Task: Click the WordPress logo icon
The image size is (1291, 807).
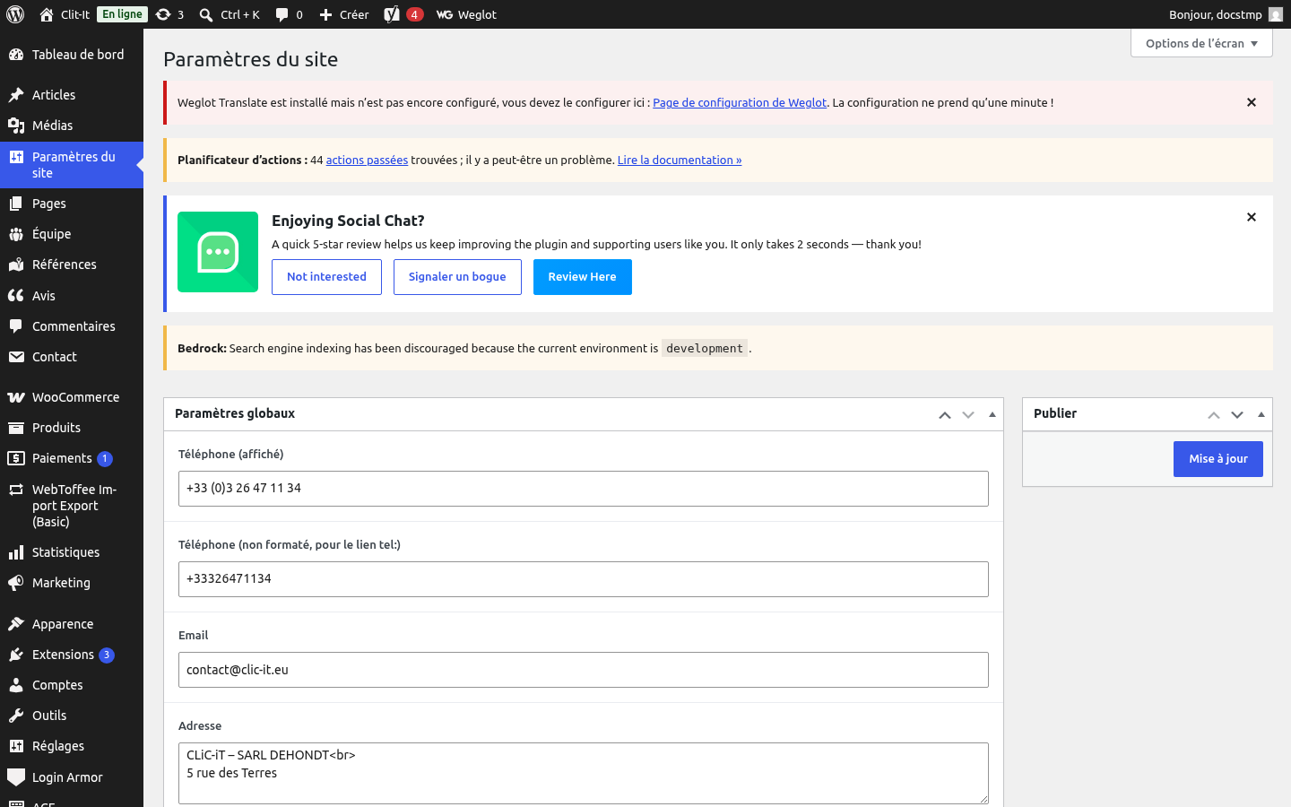Action: [15, 14]
